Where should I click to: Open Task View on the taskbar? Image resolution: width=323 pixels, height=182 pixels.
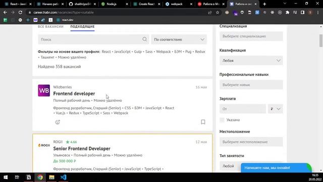tap(17, 177)
